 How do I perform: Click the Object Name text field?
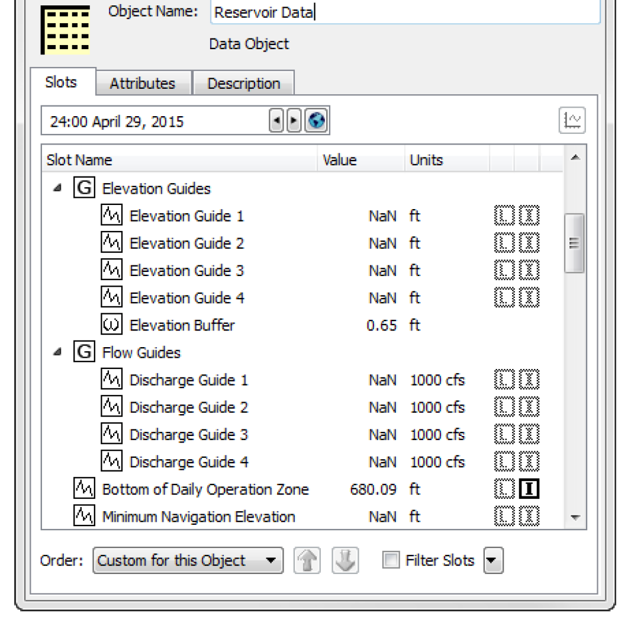(x=405, y=12)
